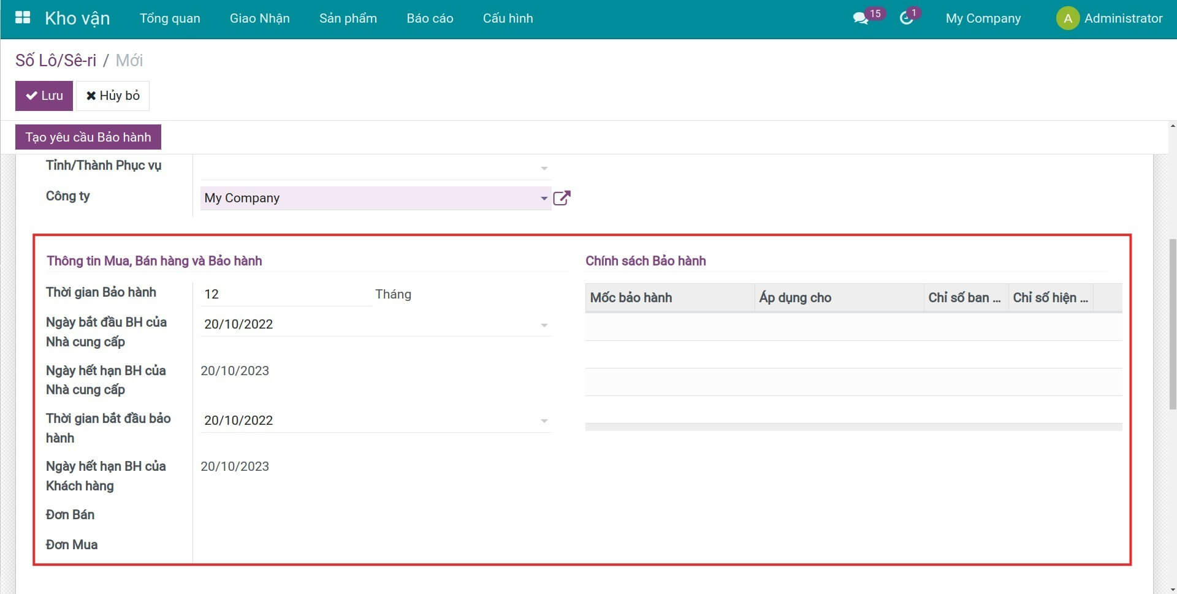Open the Tổng quan menu

click(x=170, y=18)
